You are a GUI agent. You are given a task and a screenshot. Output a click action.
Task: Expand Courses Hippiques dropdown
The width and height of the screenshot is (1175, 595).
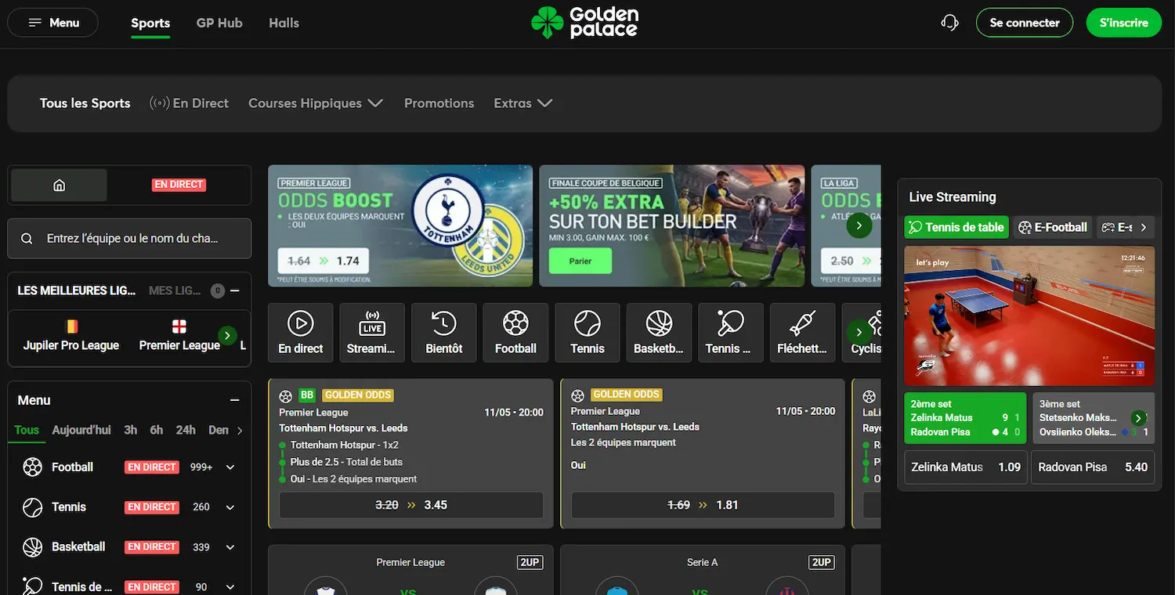(x=316, y=103)
